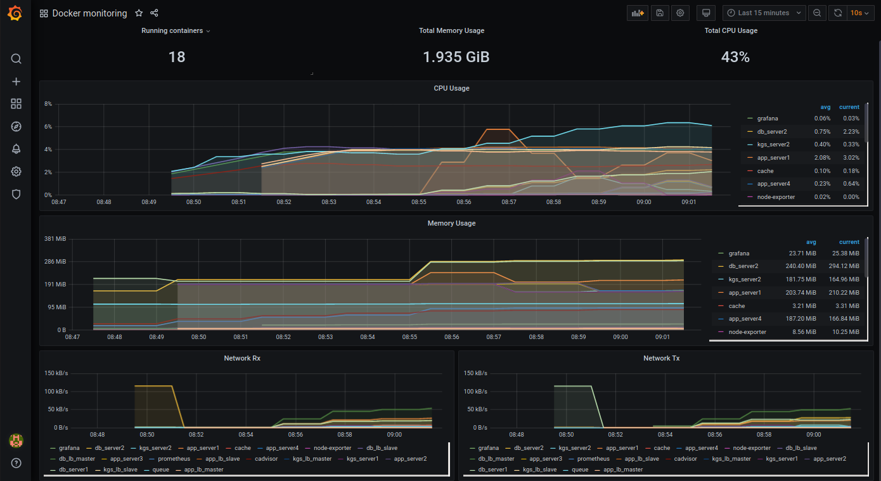Open the user profile avatar
This screenshot has width=881, height=481.
click(16, 440)
